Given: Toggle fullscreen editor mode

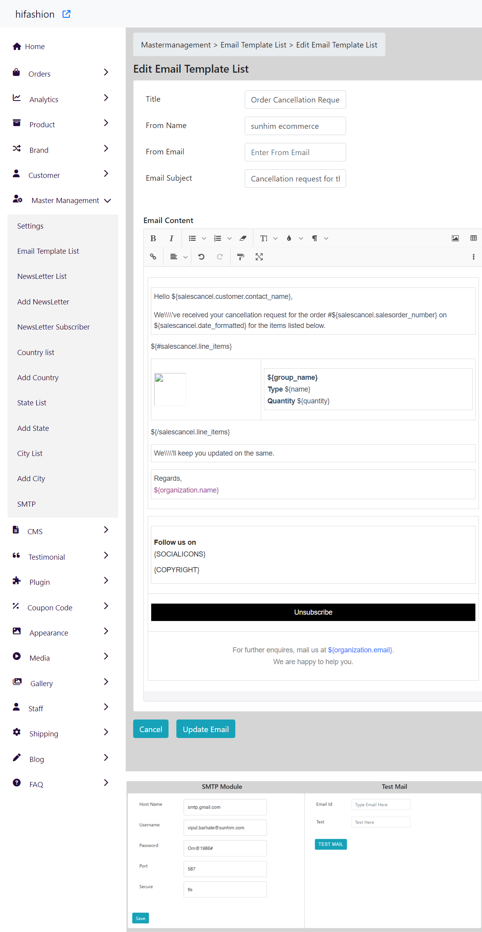Looking at the screenshot, I should coord(259,257).
